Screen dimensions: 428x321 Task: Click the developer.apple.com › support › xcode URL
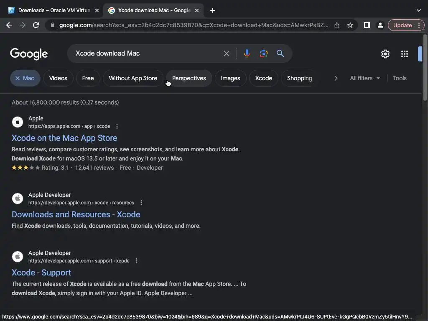pos(79,261)
